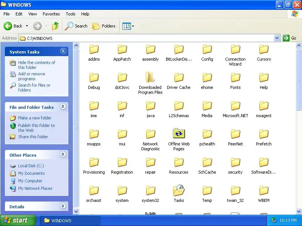
Task: Select the Tasks scheduled folder icon
Action: click(179, 190)
